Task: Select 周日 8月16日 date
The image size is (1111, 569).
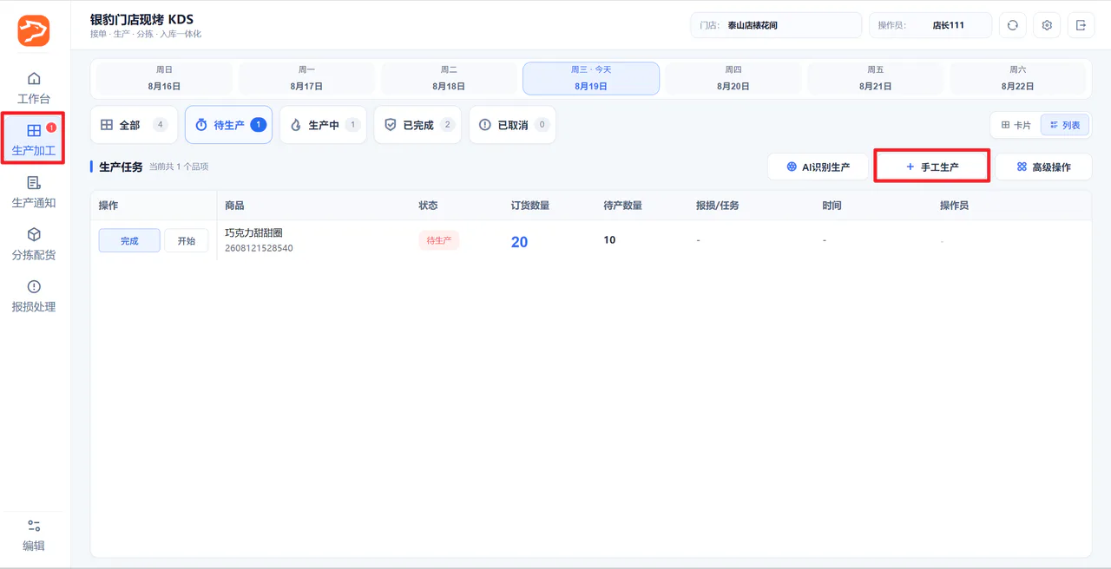Action: (x=164, y=78)
